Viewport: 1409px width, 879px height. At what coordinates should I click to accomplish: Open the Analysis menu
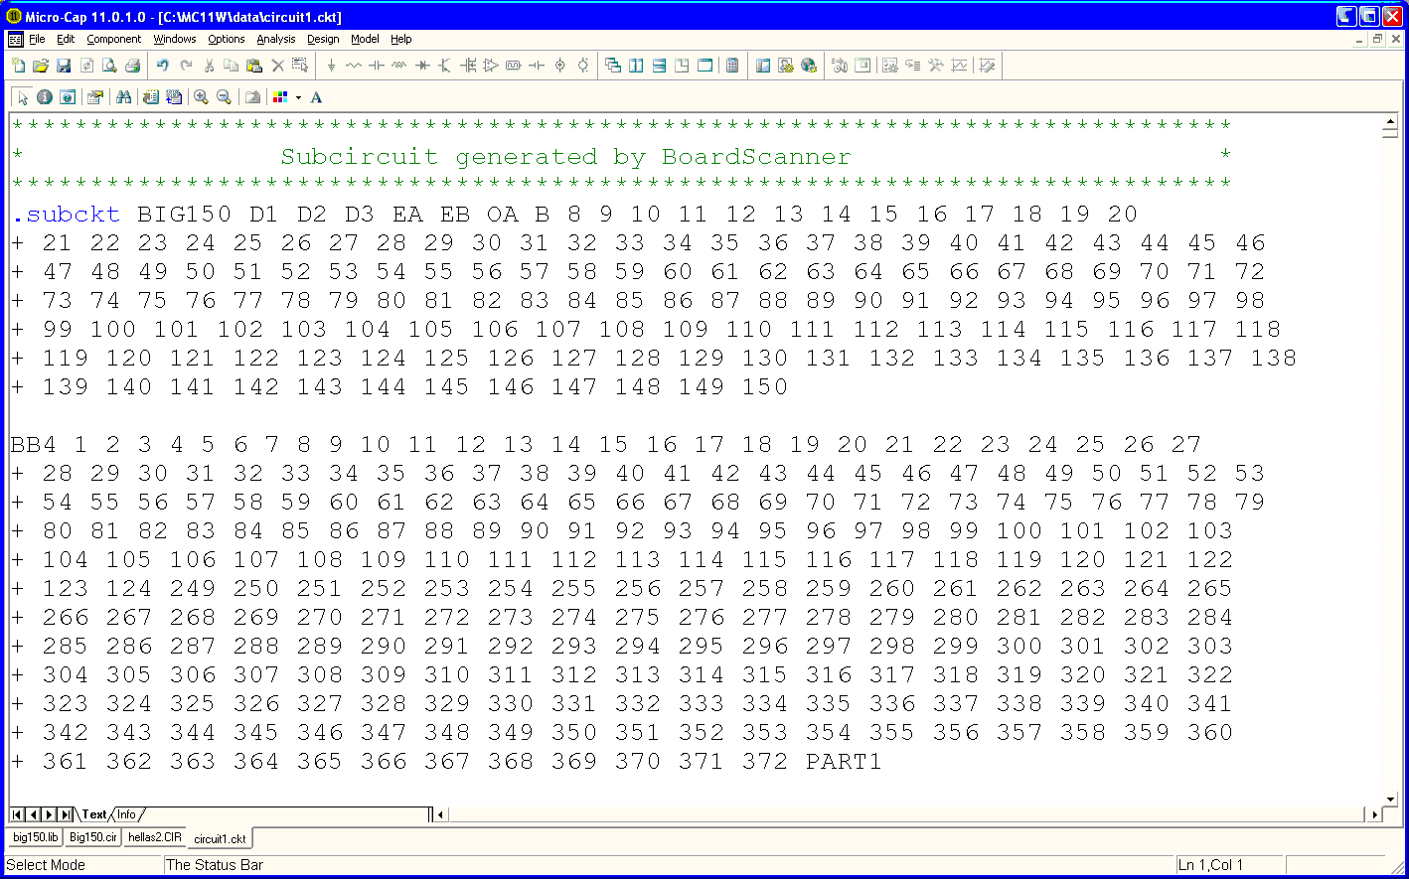click(276, 39)
